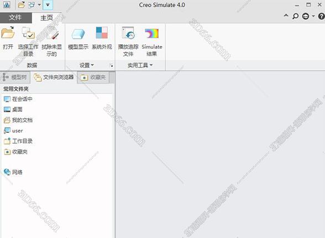
Task: Open System Appearance (系统外观) settings
Action: pos(102,39)
